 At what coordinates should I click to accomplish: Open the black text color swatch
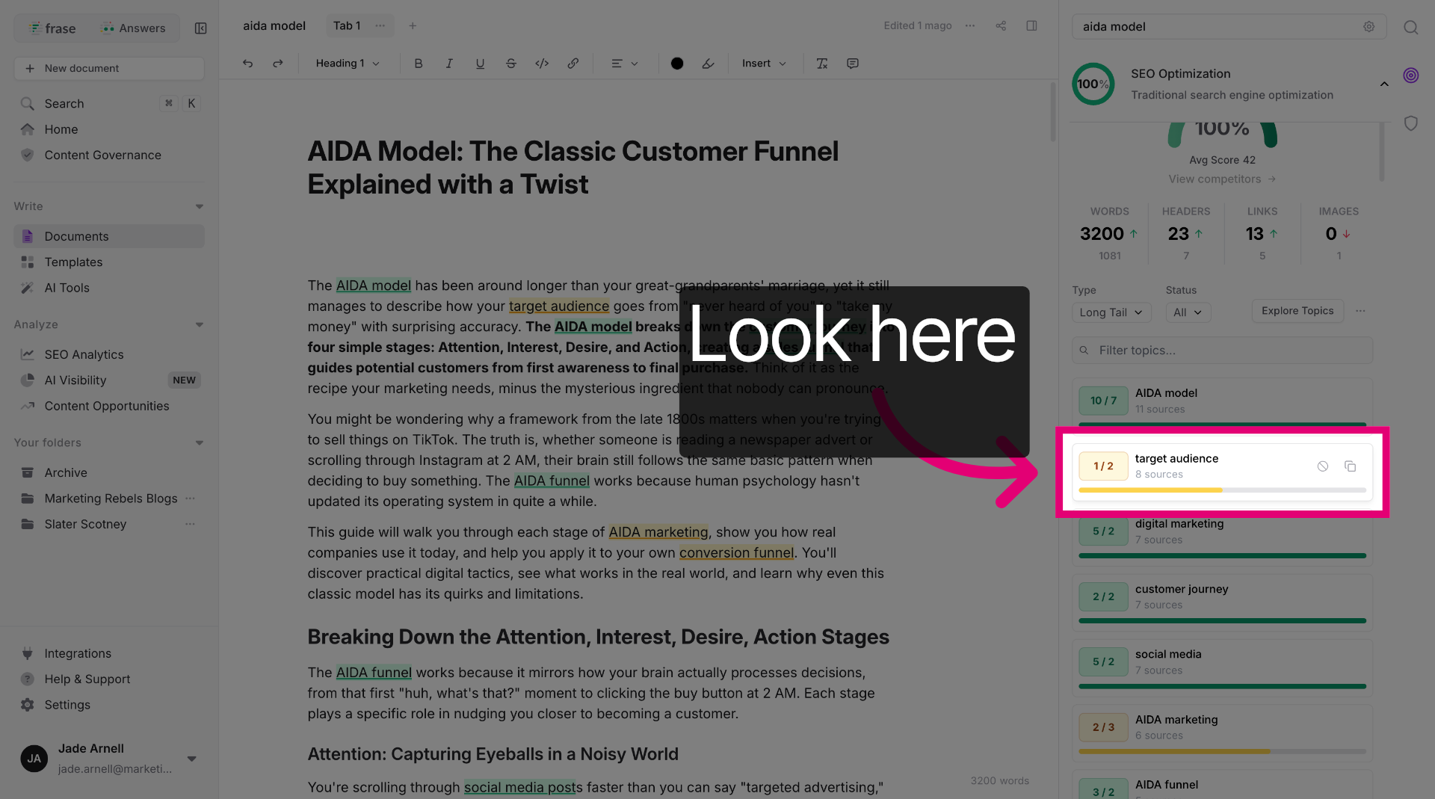(x=677, y=64)
